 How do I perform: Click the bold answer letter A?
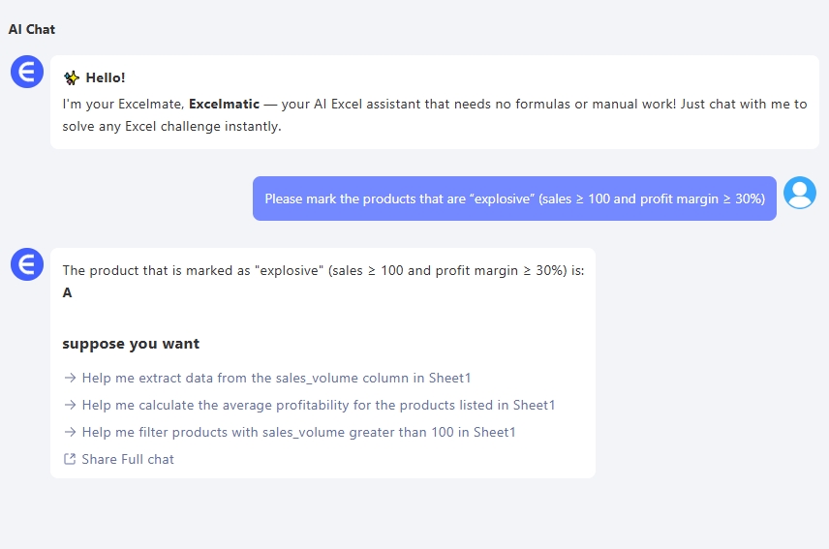click(68, 292)
